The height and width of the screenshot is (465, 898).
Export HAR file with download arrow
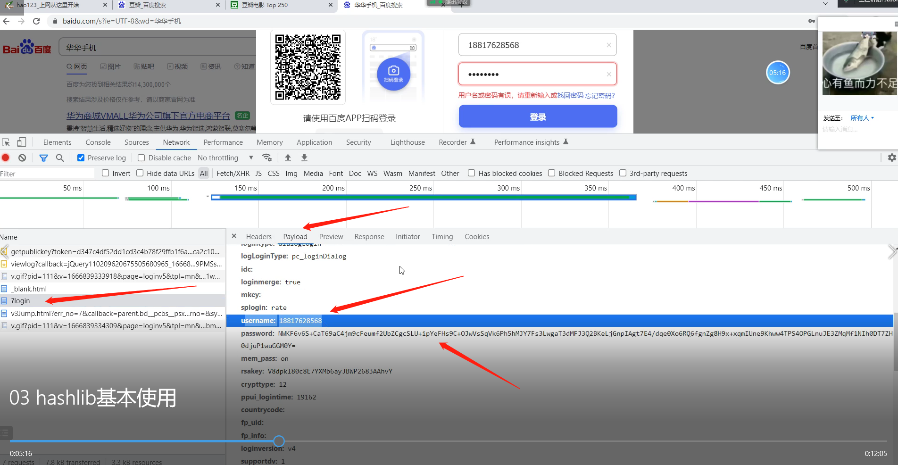tap(304, 158)
